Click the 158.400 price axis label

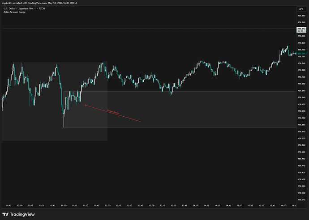[x=301, y=179]
